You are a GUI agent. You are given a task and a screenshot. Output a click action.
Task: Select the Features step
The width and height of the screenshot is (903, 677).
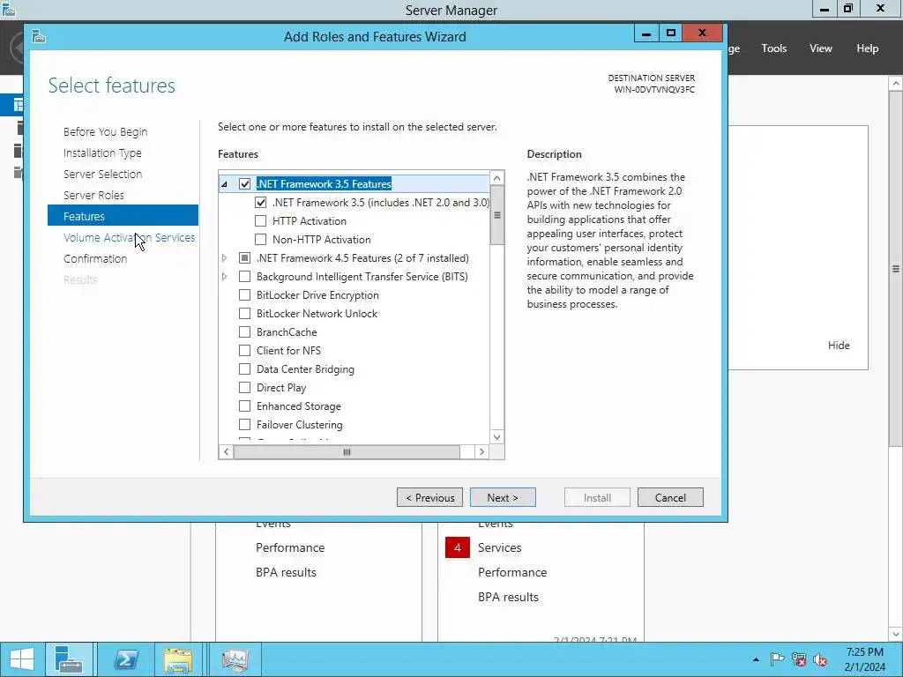pos(123,217)
